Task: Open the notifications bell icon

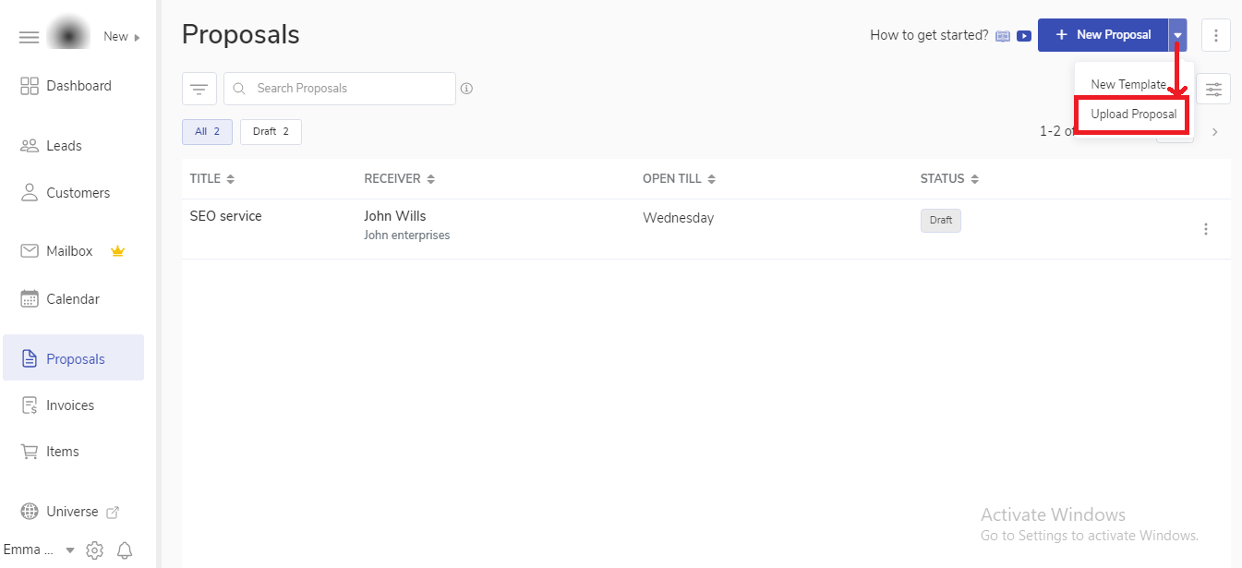Action: click(125, 550)
